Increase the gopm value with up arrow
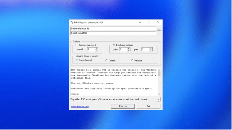 (129, 48)
